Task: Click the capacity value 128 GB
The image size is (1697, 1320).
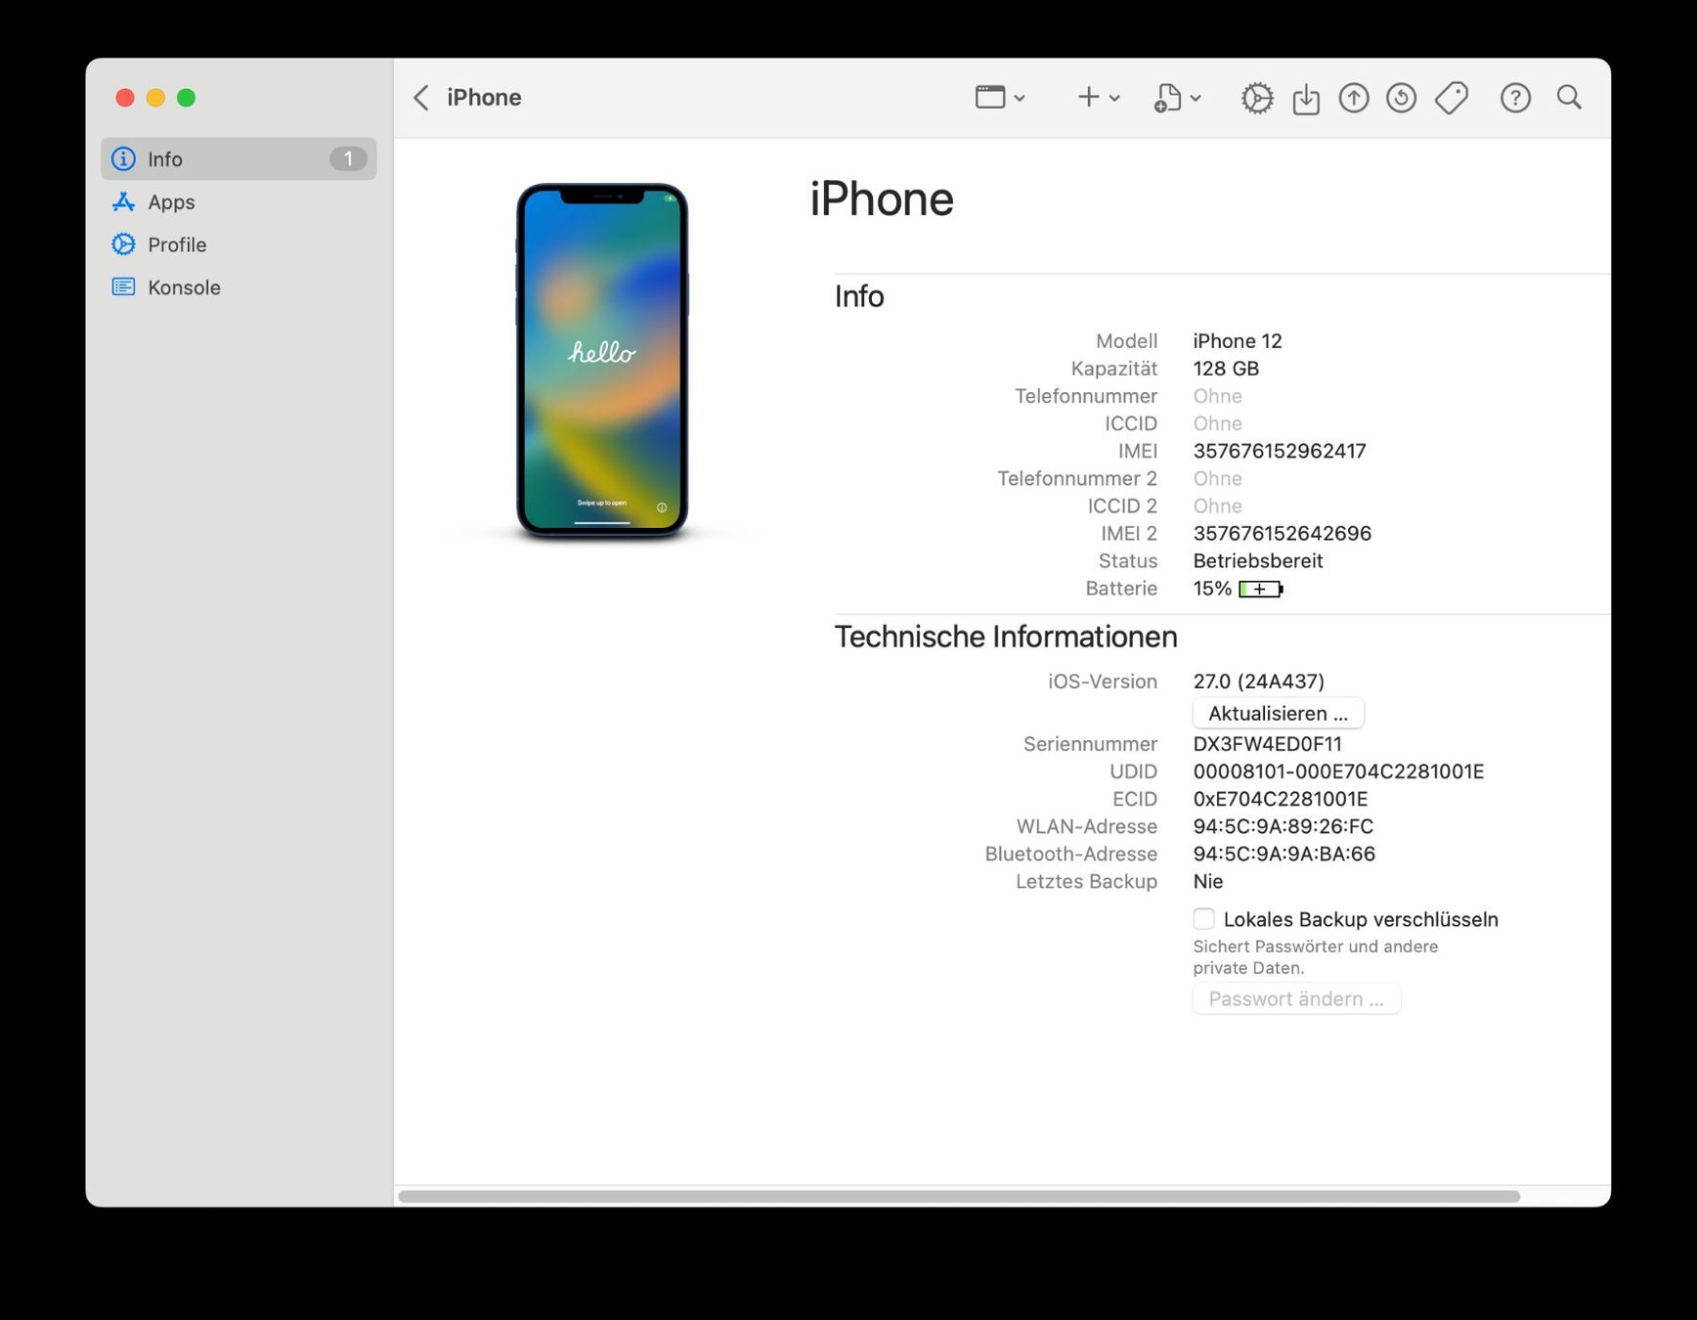Action: tap(1226, 369)
